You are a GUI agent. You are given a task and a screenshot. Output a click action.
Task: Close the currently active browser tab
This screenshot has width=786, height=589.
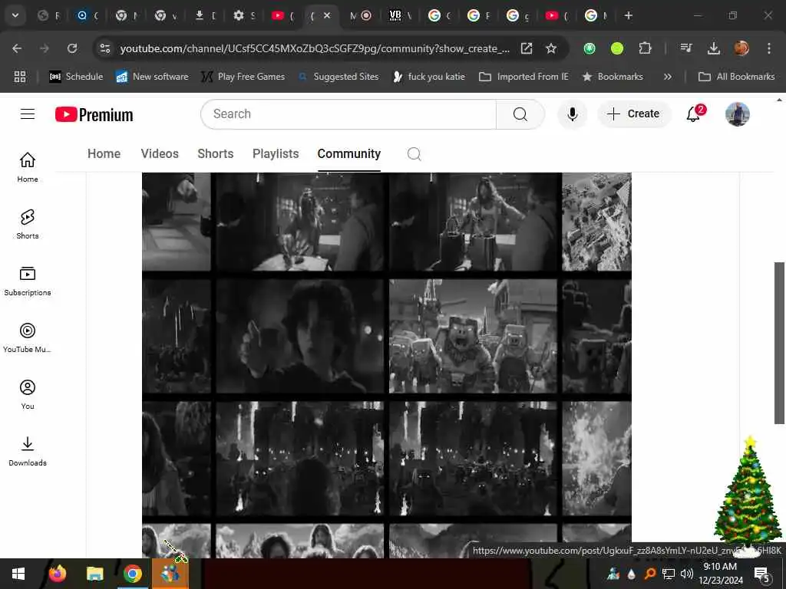327,15
